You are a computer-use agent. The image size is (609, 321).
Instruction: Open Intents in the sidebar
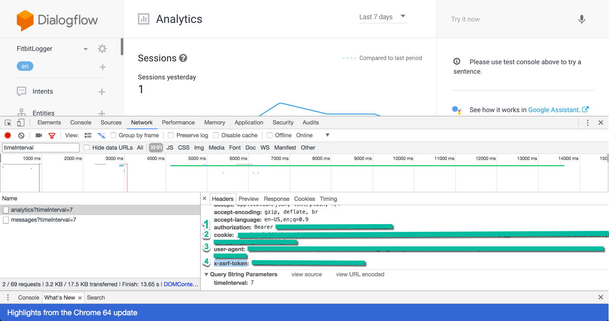43,91
